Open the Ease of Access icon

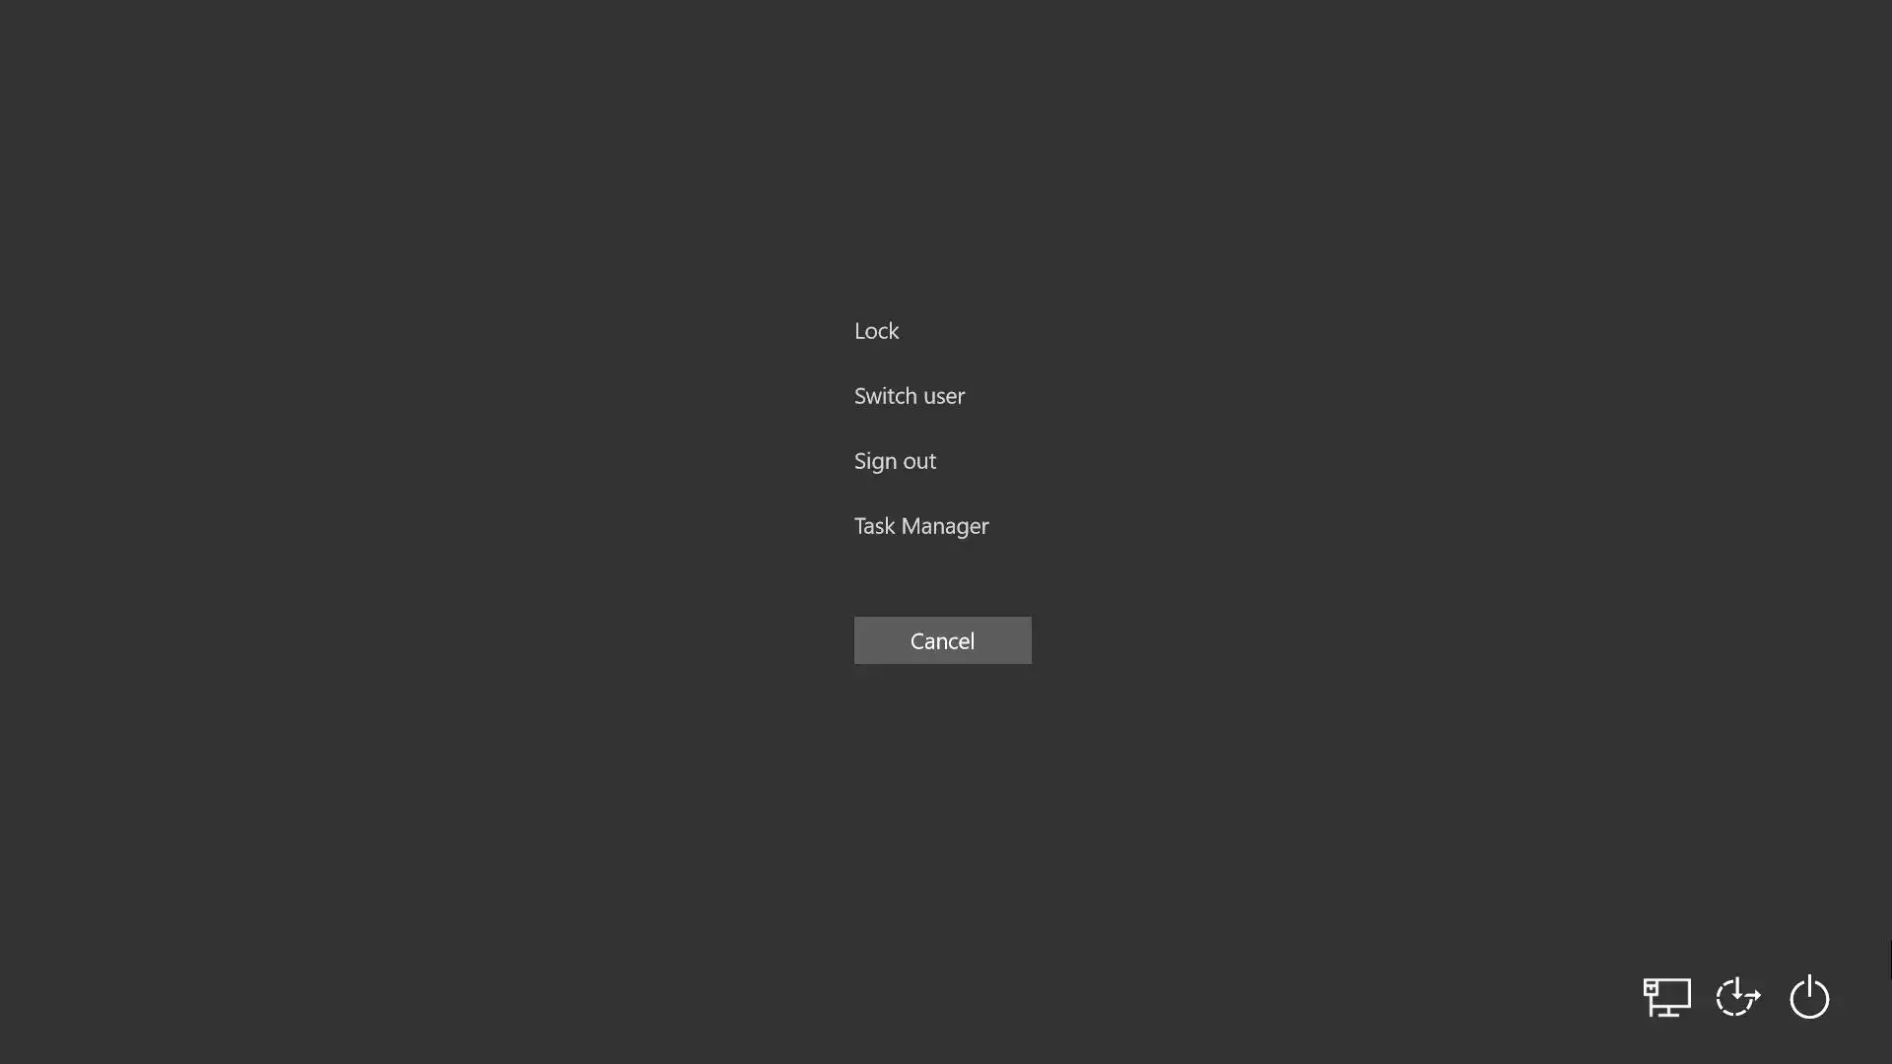(x=1737, y=997)
